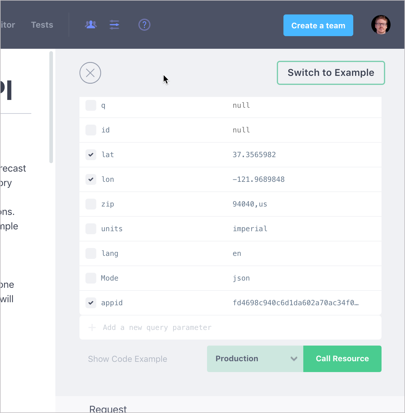Select the lon parameter name
405x413 pixels.
tap(108, 179)
